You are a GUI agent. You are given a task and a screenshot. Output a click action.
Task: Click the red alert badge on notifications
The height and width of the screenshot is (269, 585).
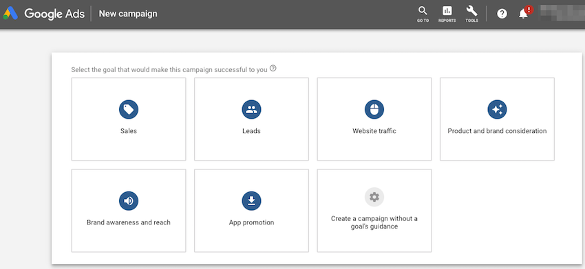tap(529, 10)
